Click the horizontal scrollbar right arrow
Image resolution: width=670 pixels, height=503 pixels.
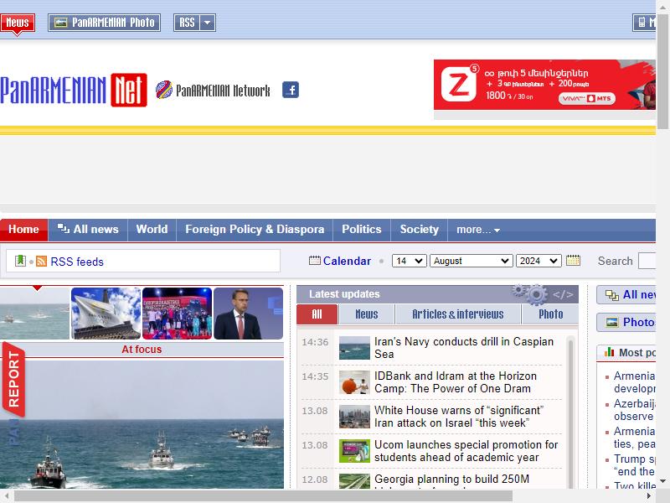650,496
